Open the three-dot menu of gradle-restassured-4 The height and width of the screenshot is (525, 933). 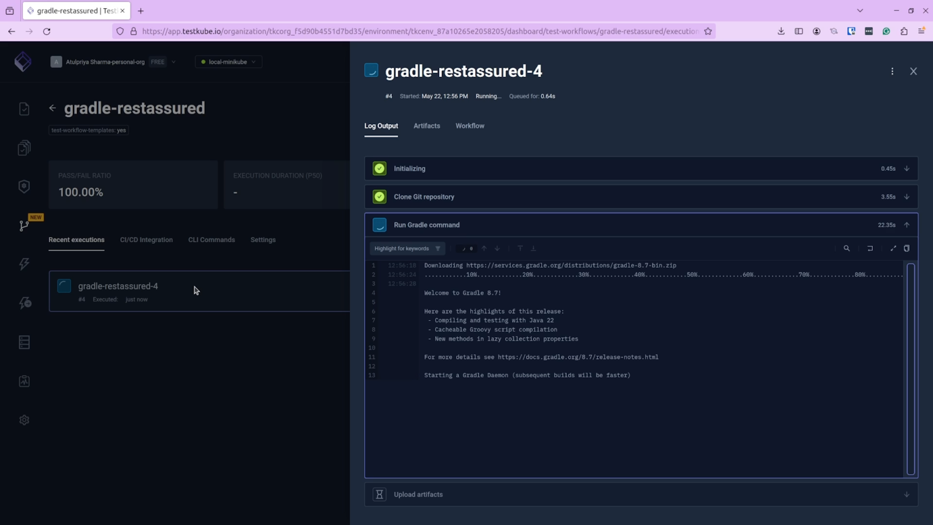click(x=892, y=71)
